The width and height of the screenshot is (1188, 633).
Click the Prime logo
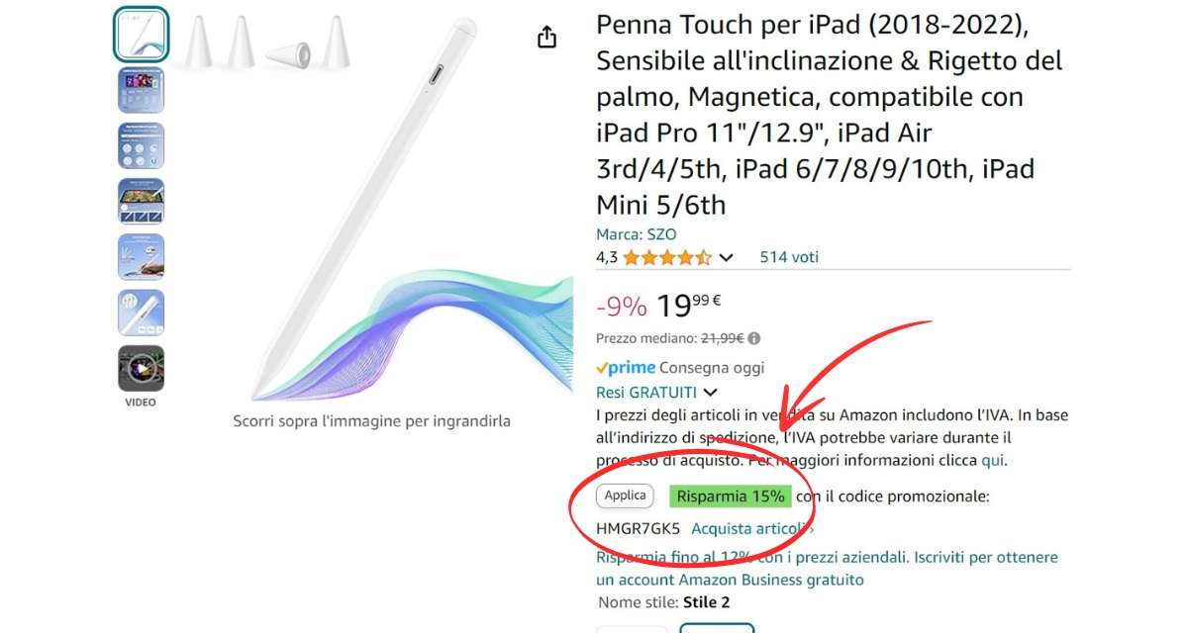point(626,368)
